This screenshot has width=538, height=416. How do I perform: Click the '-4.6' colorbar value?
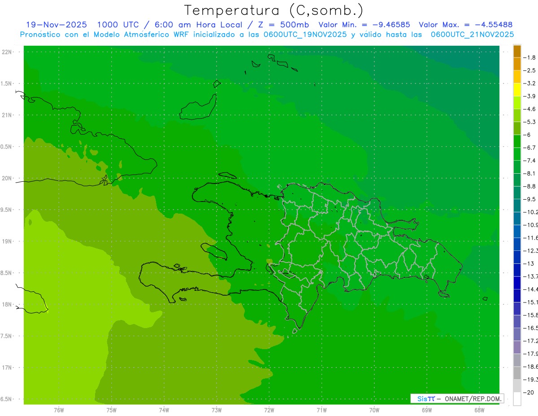(530, 109)
